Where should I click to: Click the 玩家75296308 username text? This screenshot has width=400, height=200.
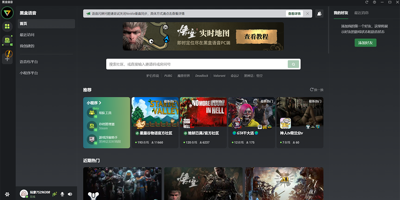[x=40, y=192]
